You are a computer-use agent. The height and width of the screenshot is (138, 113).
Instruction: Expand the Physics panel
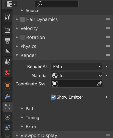point(17,46)
